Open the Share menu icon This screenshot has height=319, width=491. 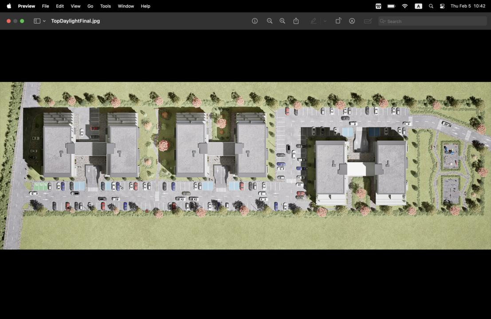click(296, 21)
